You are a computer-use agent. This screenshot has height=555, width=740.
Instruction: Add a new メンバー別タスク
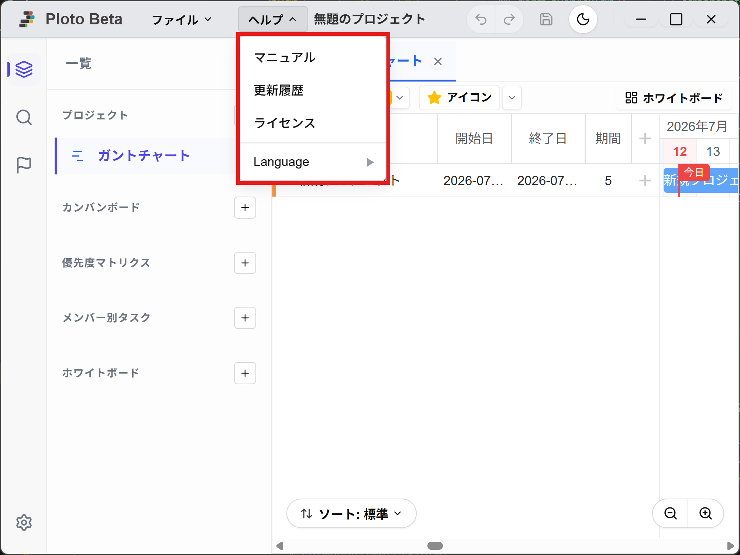pyautogui.click(x=245, y=318)
